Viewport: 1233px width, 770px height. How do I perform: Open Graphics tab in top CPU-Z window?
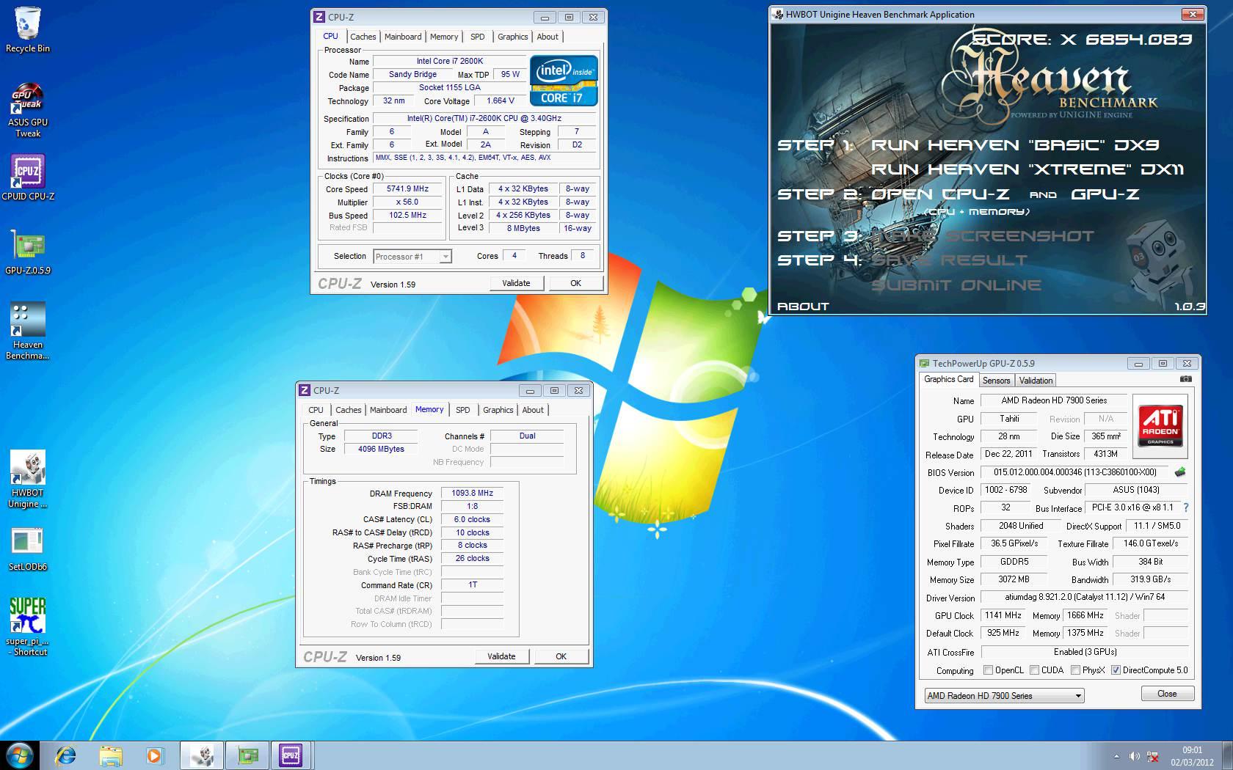[512, 37]
